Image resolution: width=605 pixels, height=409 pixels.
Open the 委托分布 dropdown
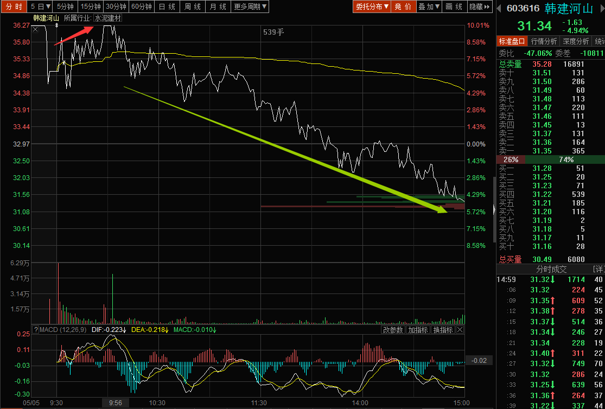pyautogui.click(x=372, y=7)
